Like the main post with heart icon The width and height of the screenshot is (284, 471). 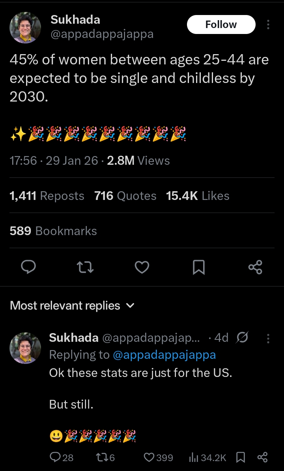[142, 268]
